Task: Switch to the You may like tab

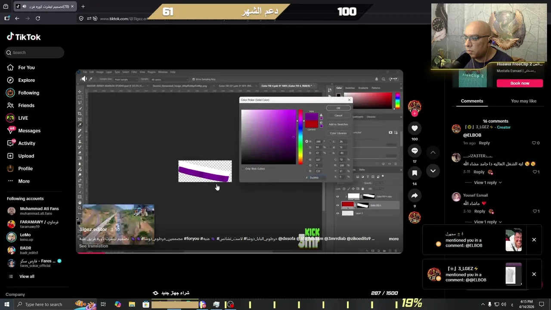Action: click(x=523, y=101)
